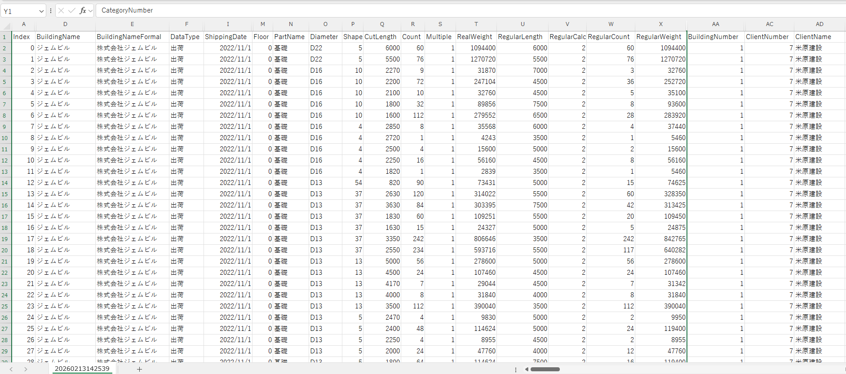
Task: Click the Enter checkmark icon in formula bar
Action: tap(72, 10)
